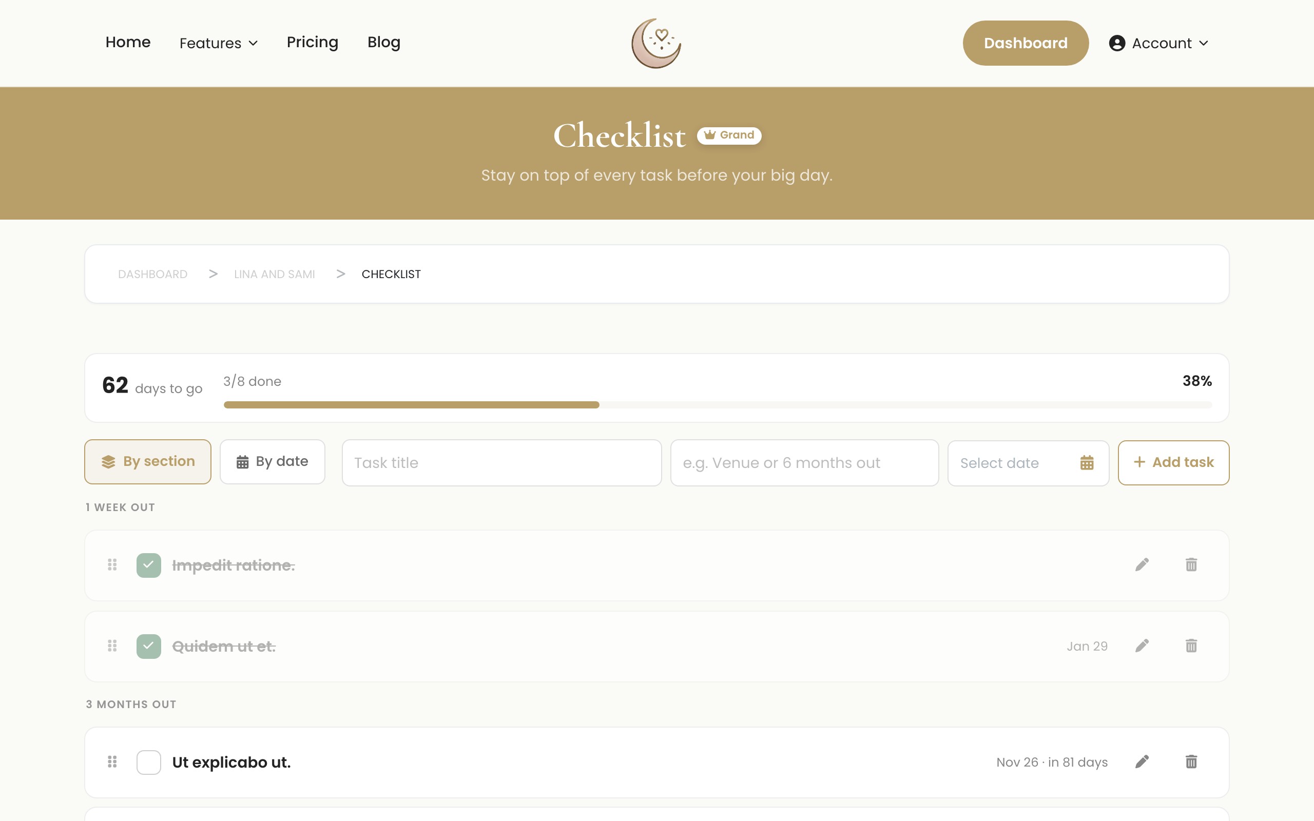Switch to By section view
1314x821 pixels.
click(x=148, y=461)
